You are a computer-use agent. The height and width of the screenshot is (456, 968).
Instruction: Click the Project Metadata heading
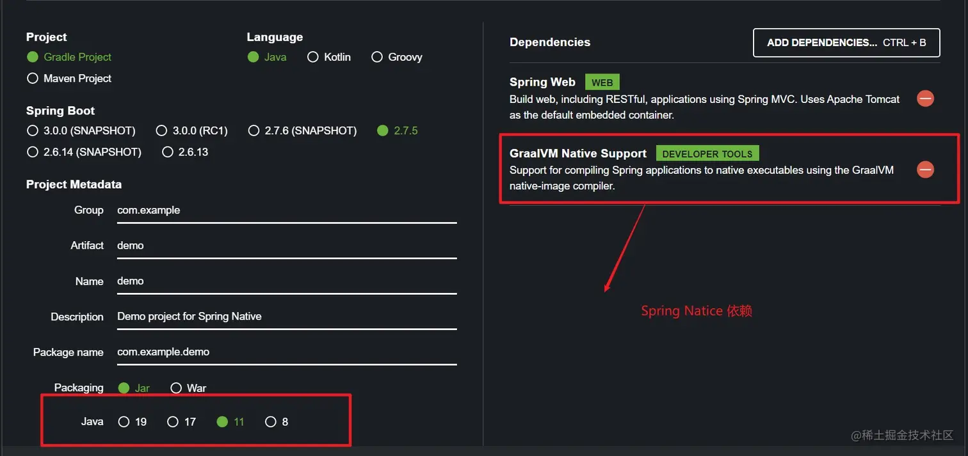(74, 184)
